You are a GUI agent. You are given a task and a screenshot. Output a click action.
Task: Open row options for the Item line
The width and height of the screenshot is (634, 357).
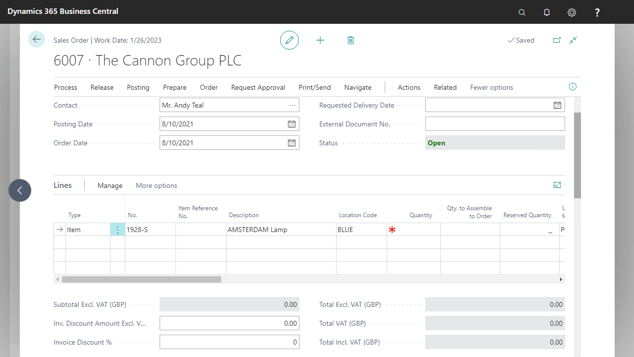click(117, 230)
